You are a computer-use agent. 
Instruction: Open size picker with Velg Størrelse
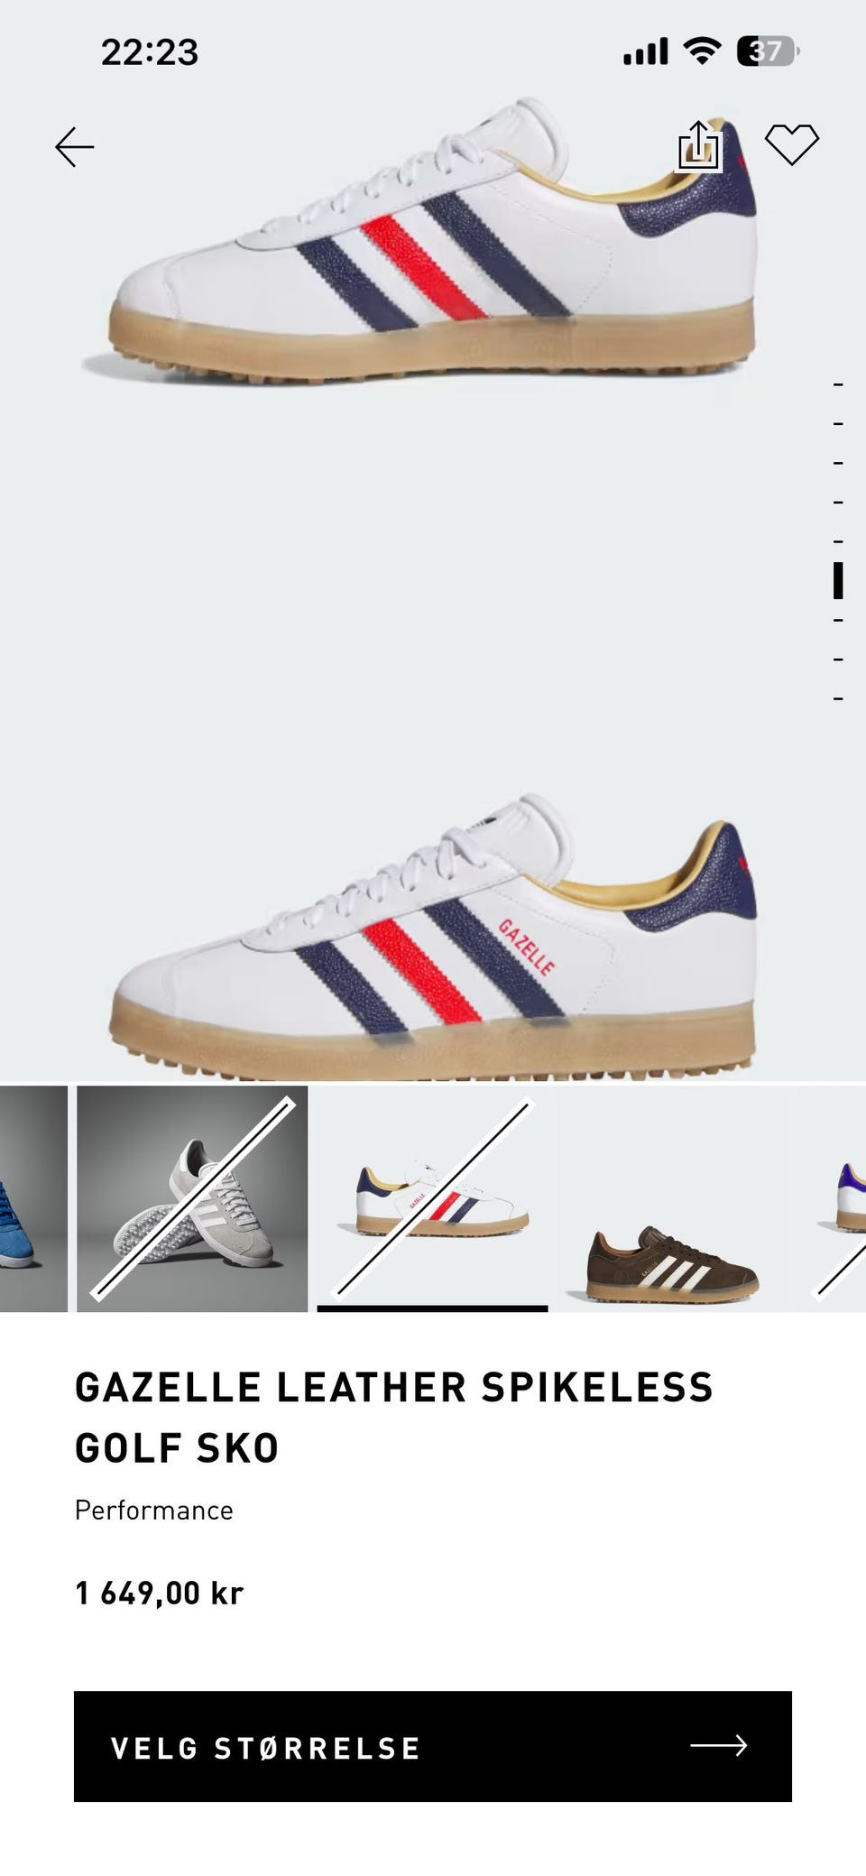pos(433,1747)
